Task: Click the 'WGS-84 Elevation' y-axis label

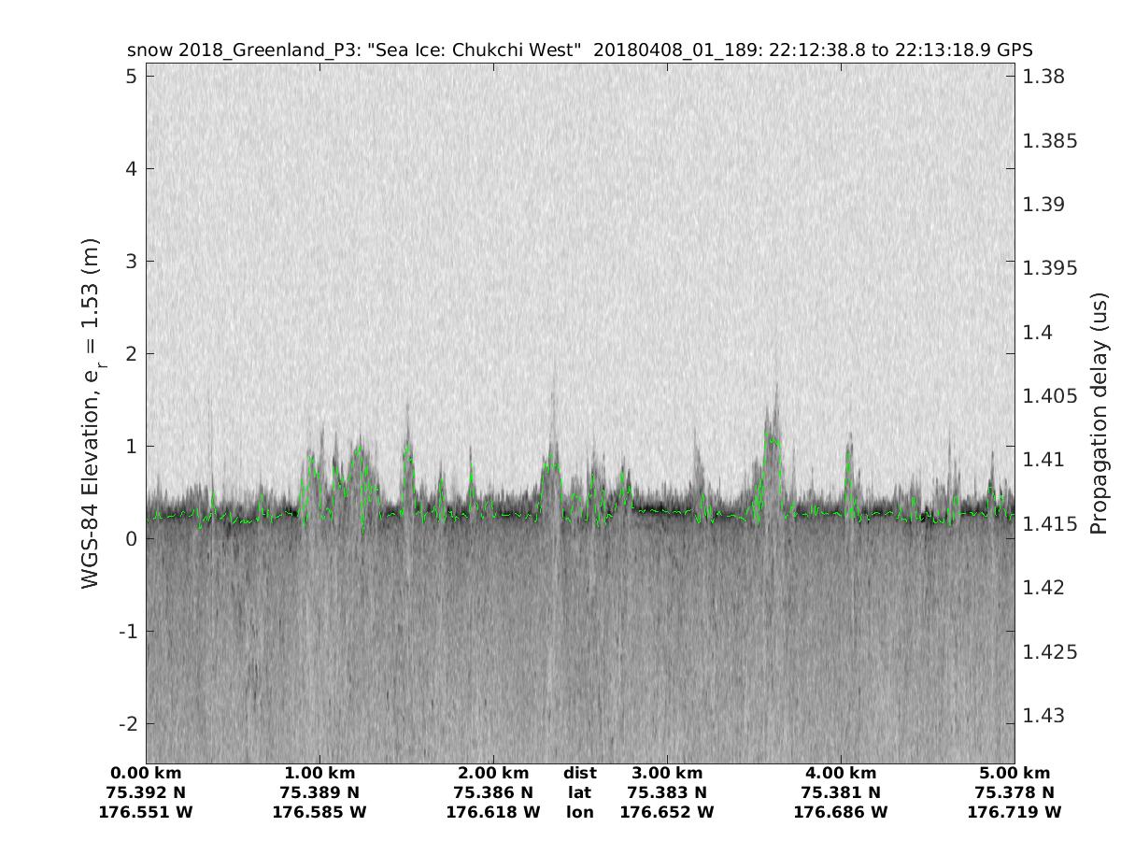Action: click(x=91, y=413)
